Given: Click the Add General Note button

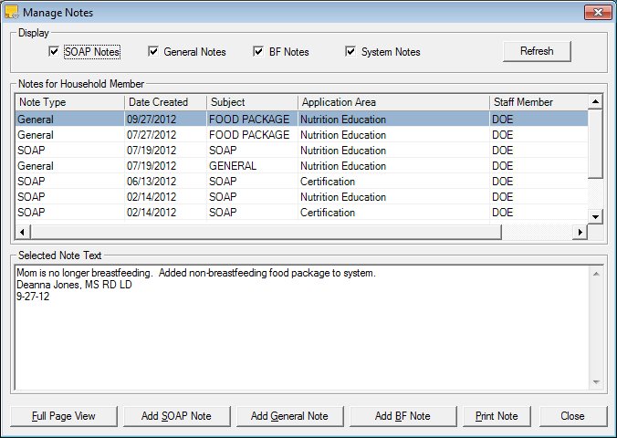Looking at the screenshot, I should pos(289,416).
